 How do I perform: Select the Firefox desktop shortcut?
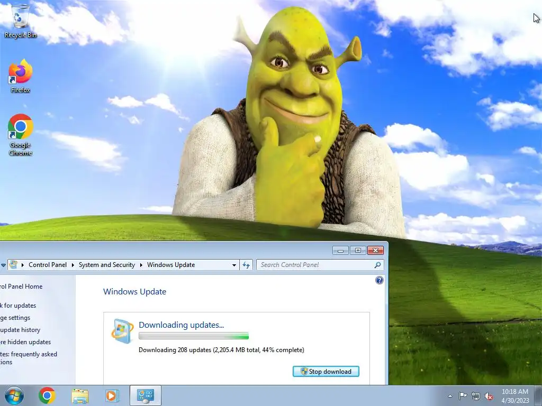21,76
